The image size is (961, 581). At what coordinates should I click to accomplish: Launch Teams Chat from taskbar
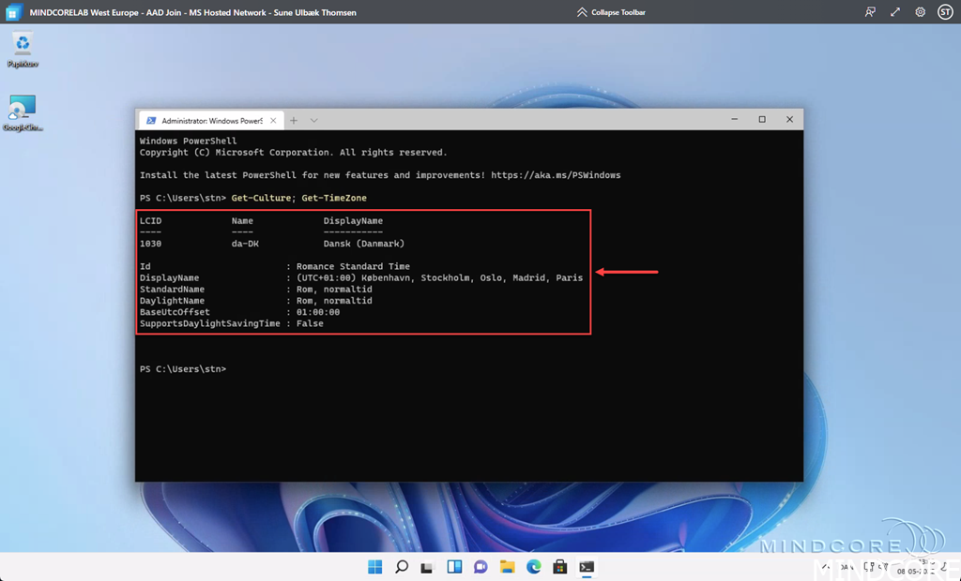[480, 567]
